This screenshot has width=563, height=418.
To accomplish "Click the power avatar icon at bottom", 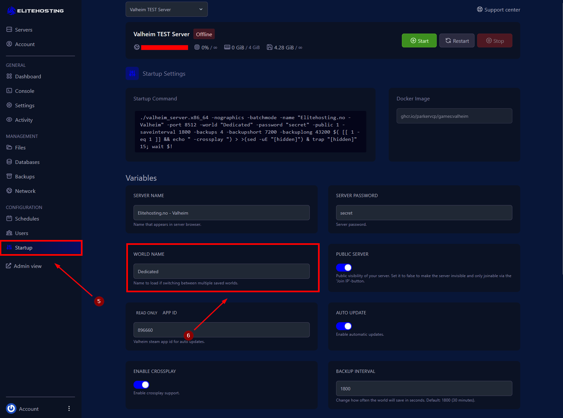I will tap(11, 408).
